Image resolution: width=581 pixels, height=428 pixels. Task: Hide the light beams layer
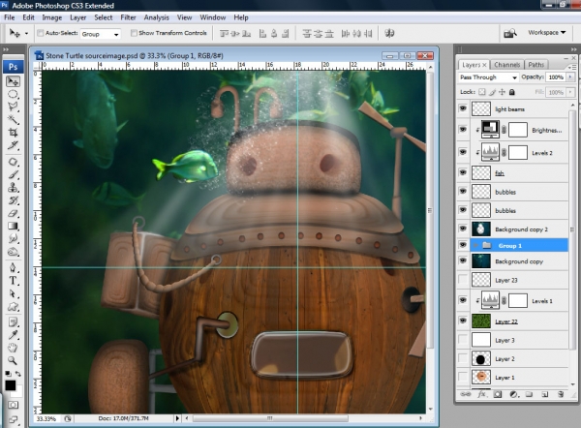pyautogui.click(x=463, y=108)
